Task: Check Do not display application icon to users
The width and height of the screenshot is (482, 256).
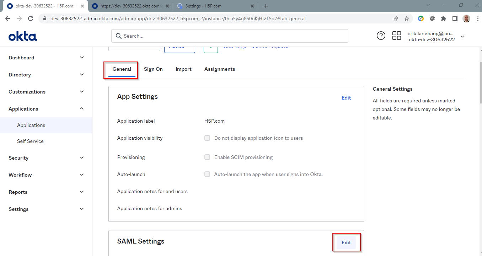Action: (x=207, y=138)
